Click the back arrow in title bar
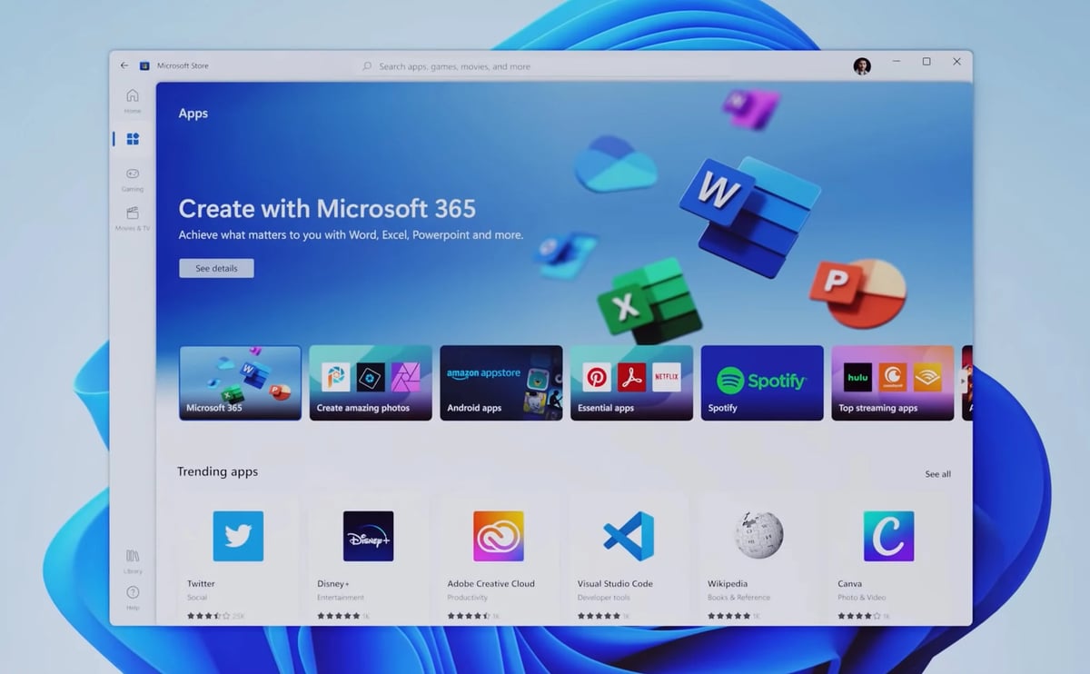Image resolution: width=1090 pixels, height=674 pixels. click(x=124, y=65)
